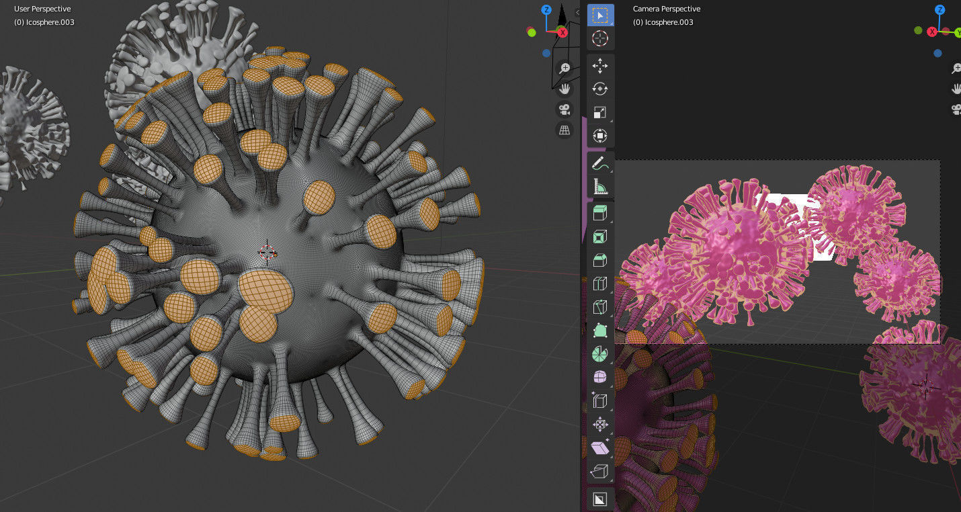Expand the left viewport sidebar arrow
The width and height of the screenshot is (961, 512).
pos(577,11)
